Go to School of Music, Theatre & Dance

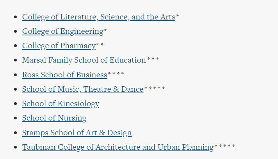(83, 89)
